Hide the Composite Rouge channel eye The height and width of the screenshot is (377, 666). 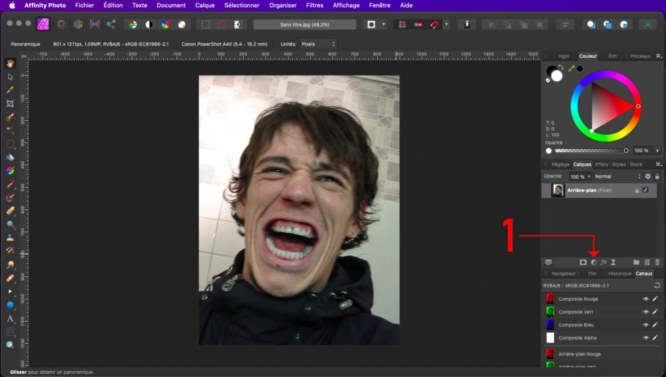[x=646, y=299]
